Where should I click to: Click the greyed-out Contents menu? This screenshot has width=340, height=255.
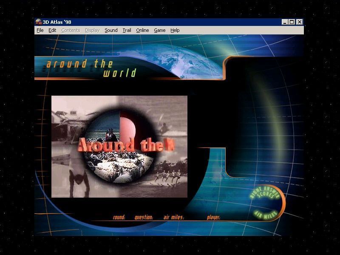71,30
